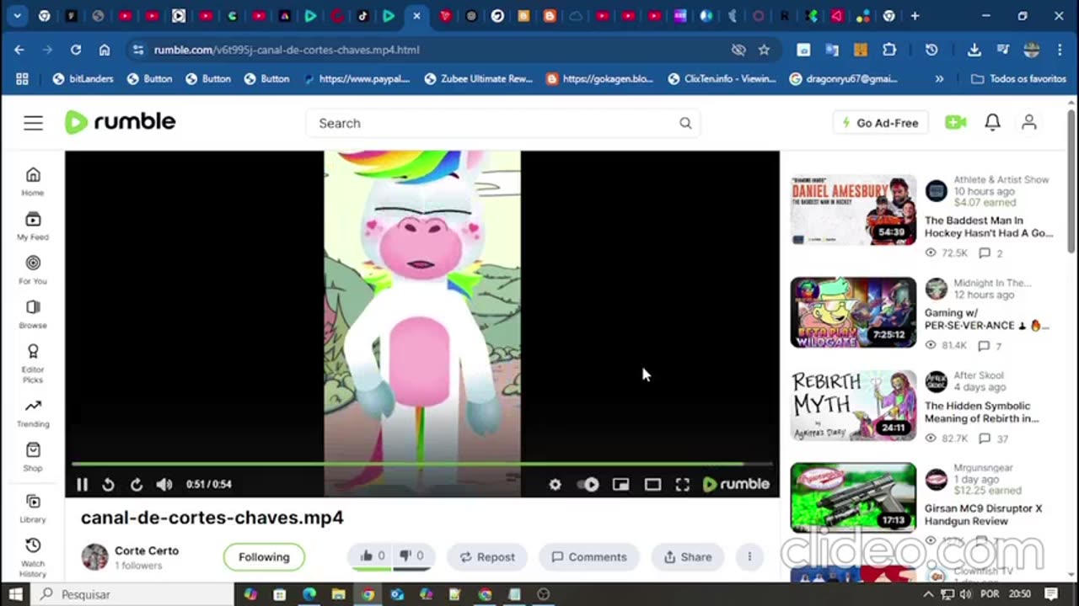Open Chrome downloads icon
This screenshot has width=1079, height=606.
click(974, 50)
